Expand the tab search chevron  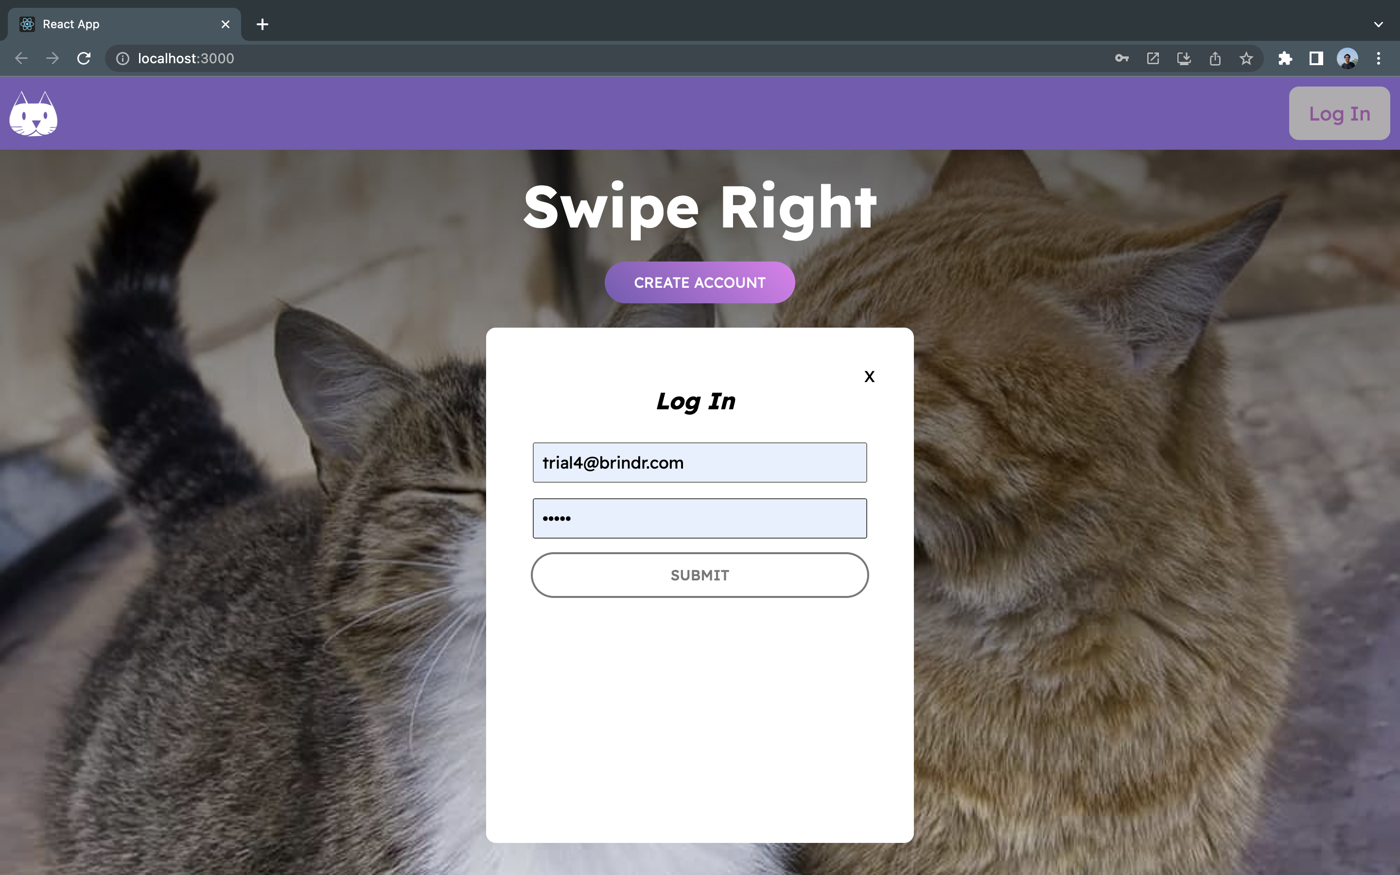1379,24
